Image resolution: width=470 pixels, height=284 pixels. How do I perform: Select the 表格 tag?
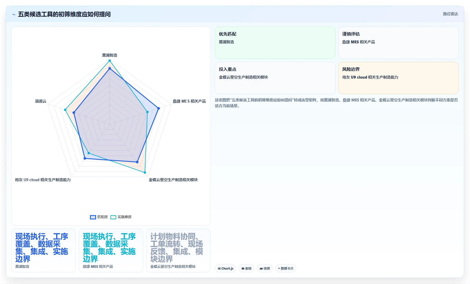(x=246, y=268)
